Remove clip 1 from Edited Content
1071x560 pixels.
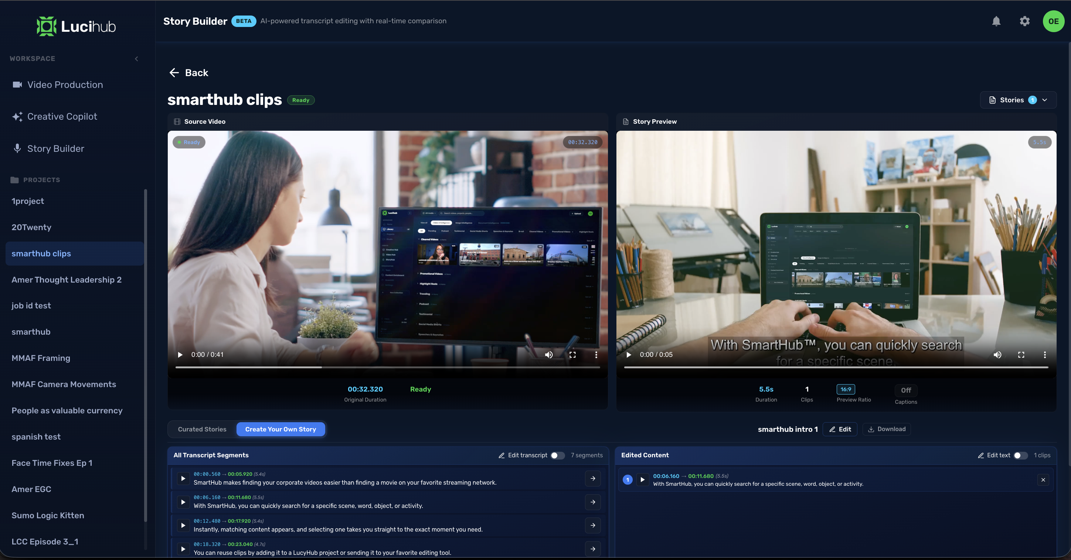[x=1043, y=480]
